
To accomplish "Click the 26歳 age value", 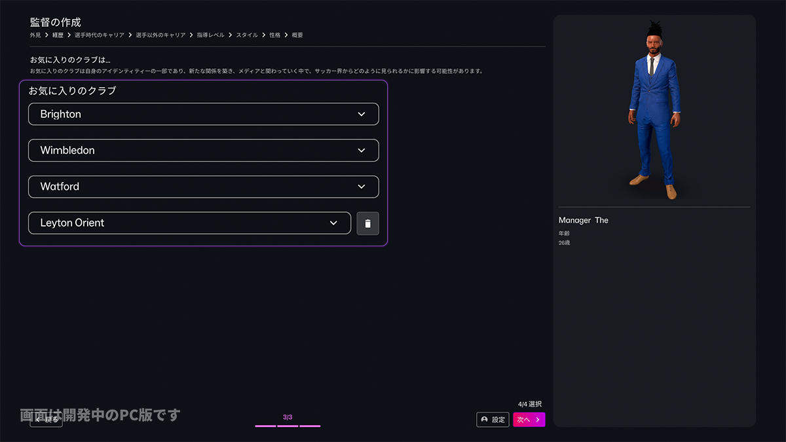I will pyautogui.click(x=565, y=243).
